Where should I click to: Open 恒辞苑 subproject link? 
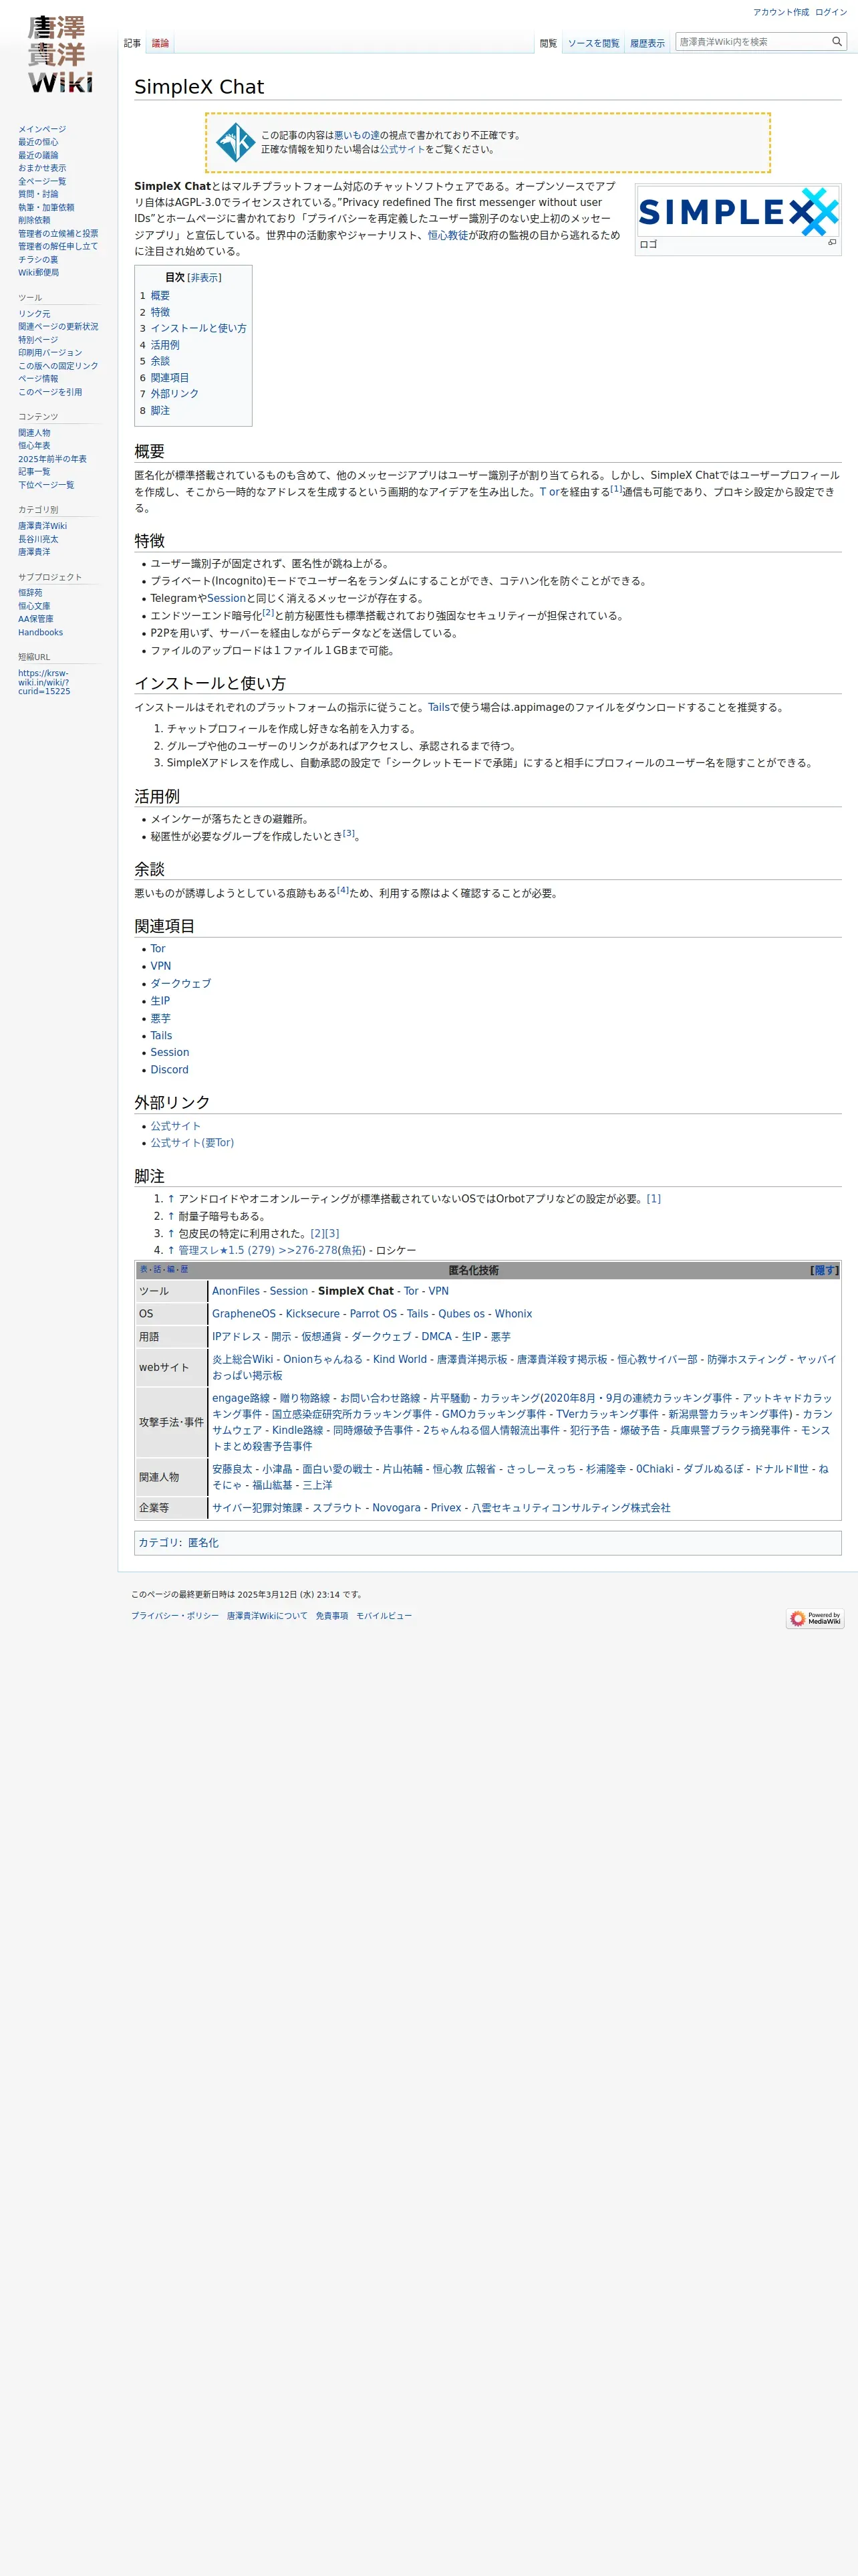tap(30, 593)
